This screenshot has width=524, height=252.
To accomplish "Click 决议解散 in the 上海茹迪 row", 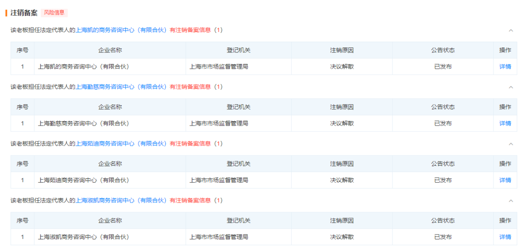I will pos(342,180).
